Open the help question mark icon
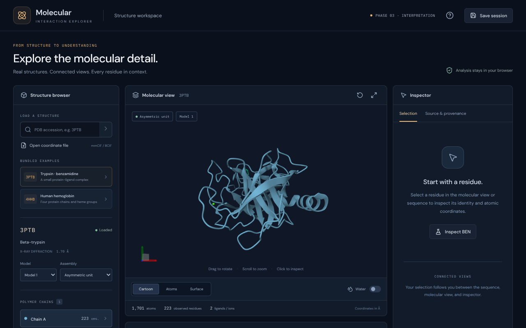 [450, 16]
